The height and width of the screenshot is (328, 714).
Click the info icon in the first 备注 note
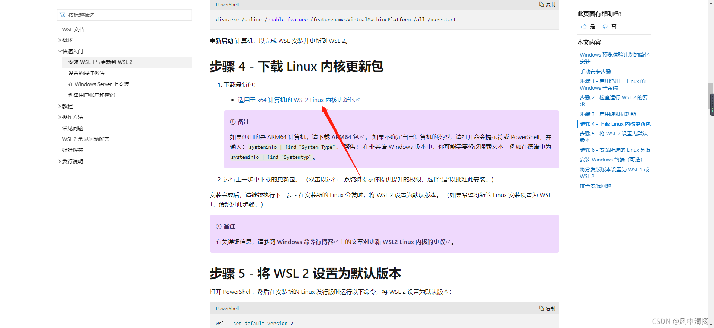click(233, 122)
